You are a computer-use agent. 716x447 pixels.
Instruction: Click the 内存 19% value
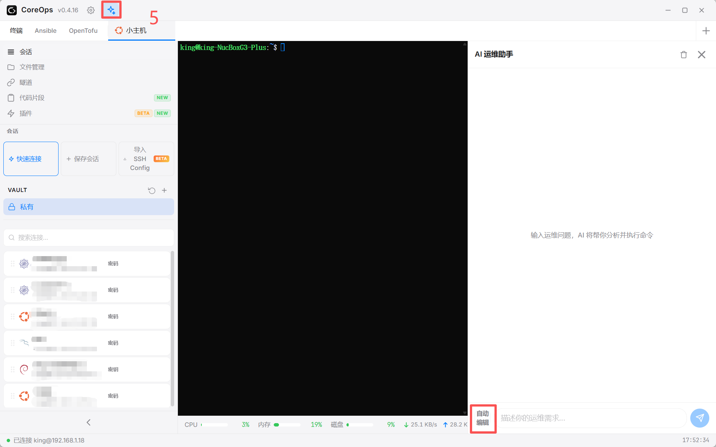click(x=316, y=425)
